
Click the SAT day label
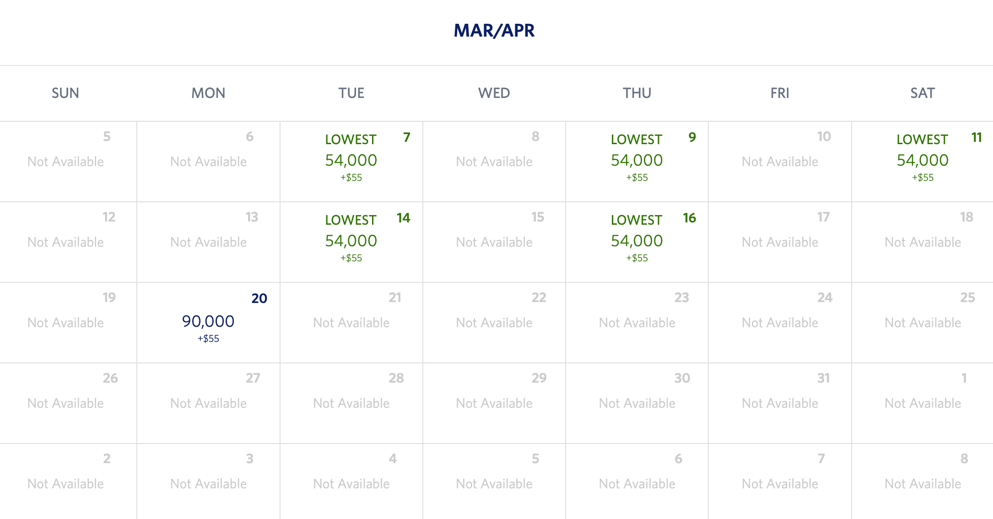(x=921, y=93)
